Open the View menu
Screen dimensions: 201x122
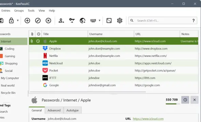click(x=42, y=11)
